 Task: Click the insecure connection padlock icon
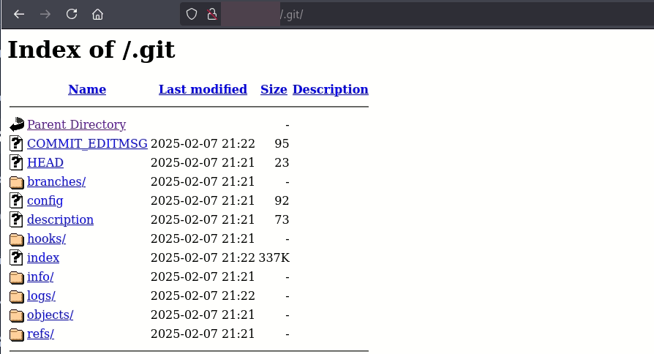[212, 14]
